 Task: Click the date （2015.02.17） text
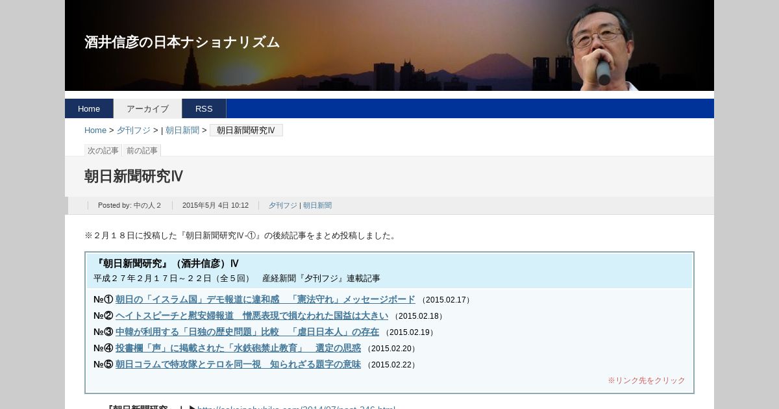pyautogui.click(x=446, y=300)
